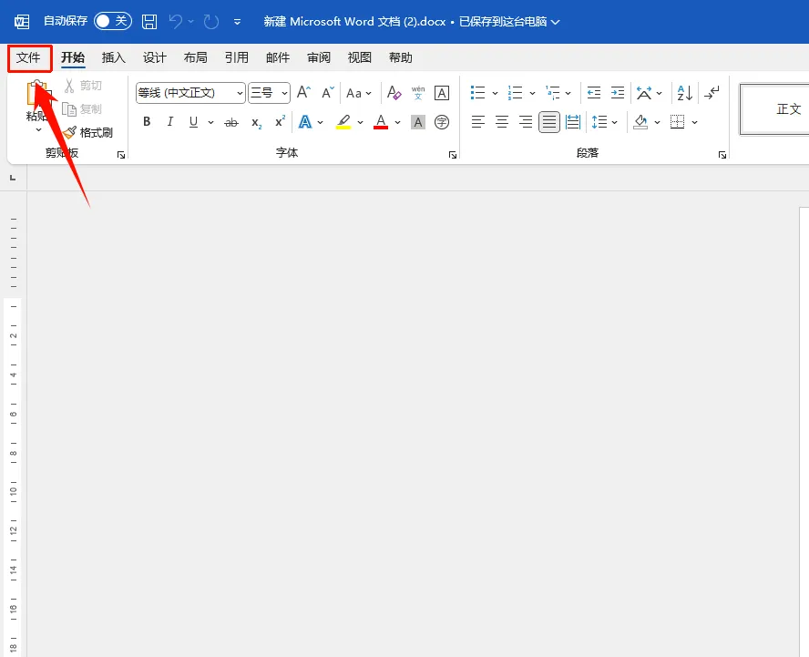Select the 引用 tab
Screen dimensions: 809x657
click(237, 57)
